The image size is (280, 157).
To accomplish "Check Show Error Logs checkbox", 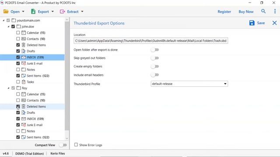I will coord(76,145).
